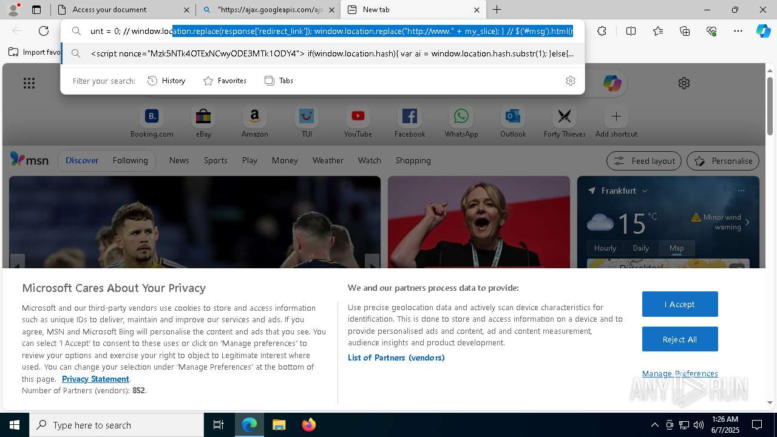Open the Outlook shortcut tile
Image resolution: width=777 pixels, height=437 pixels.
[513, 122]
